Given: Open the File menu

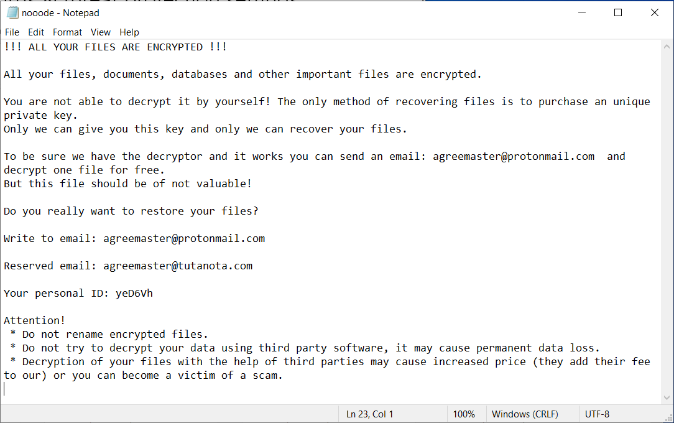Looking at the screenshot, I should (12, 32).
